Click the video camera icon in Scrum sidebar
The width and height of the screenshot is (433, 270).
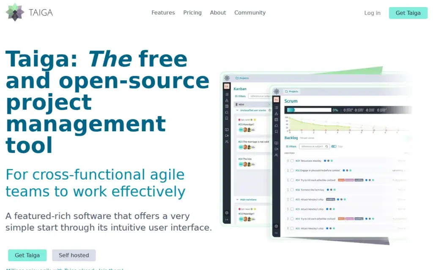tap(276, 149)
